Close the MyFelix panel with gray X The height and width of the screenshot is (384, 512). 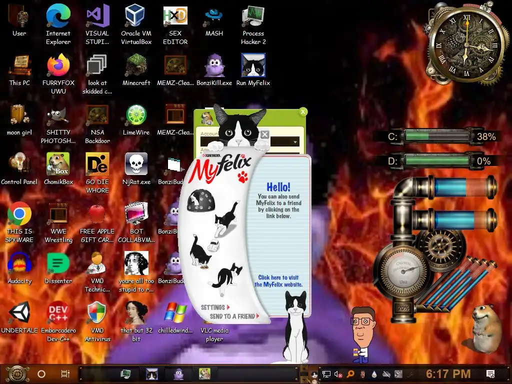coord(265,134)
